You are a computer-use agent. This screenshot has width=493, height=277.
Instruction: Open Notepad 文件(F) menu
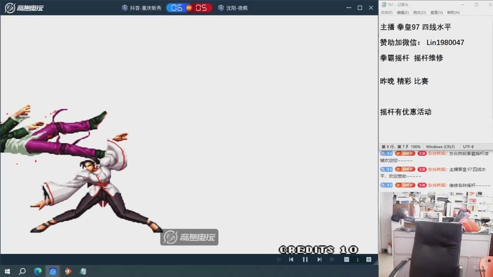(386, 12)
